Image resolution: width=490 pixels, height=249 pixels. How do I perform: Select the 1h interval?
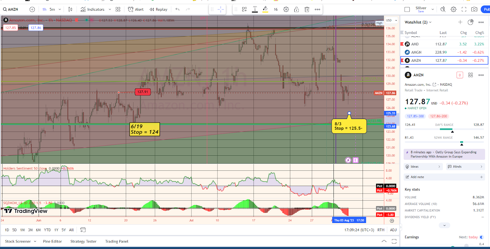coord(44,9)
